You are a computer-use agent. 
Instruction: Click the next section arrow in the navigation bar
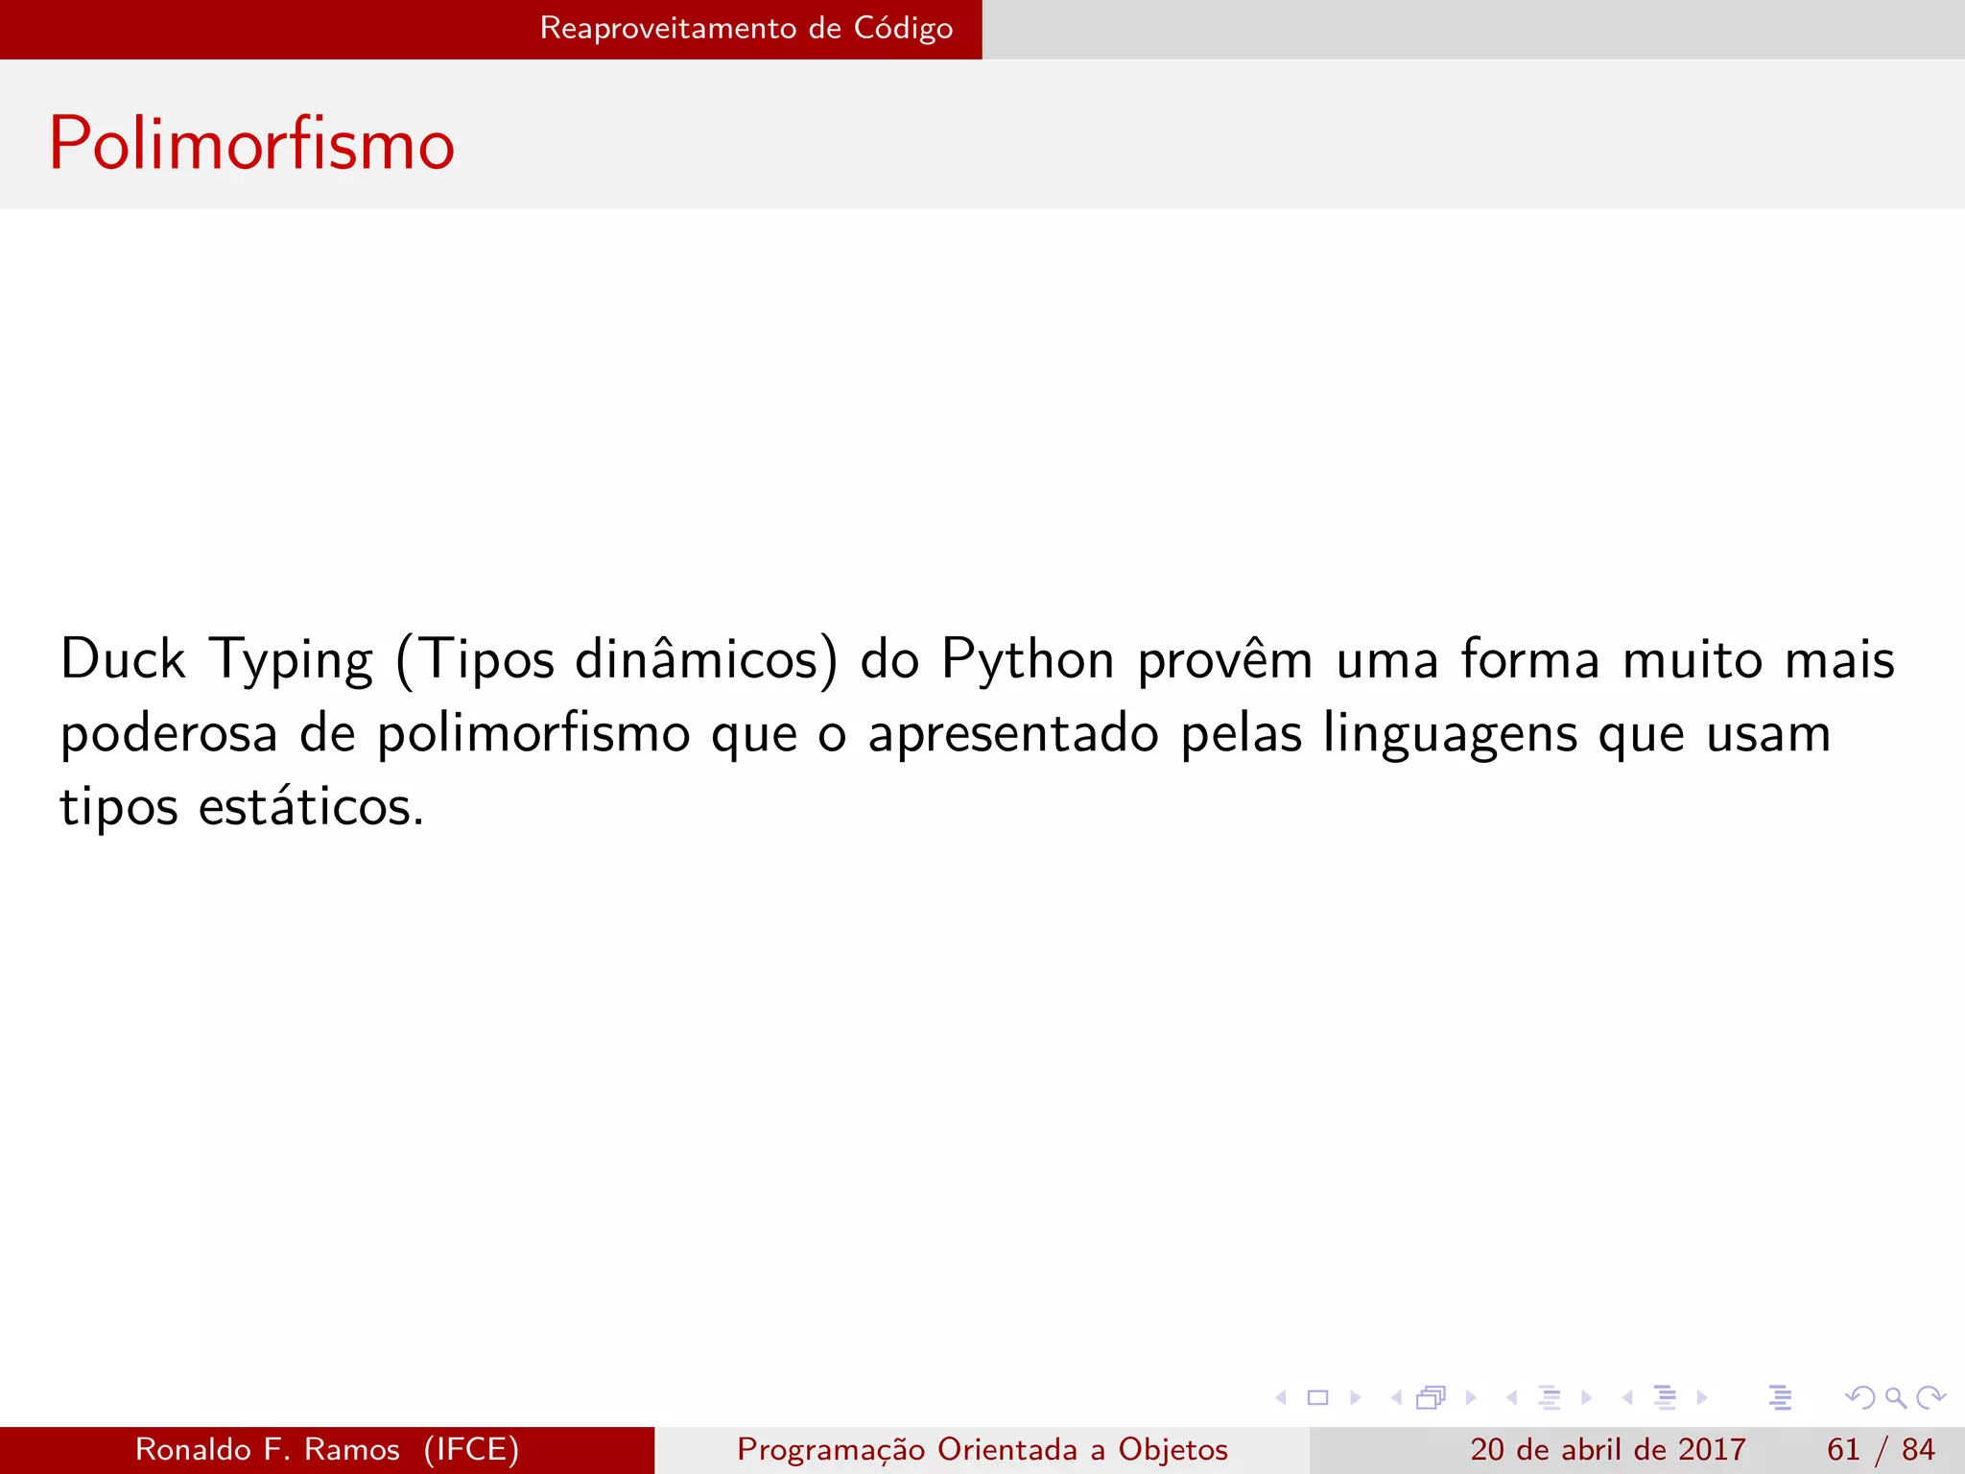tap(1702, 1397)
